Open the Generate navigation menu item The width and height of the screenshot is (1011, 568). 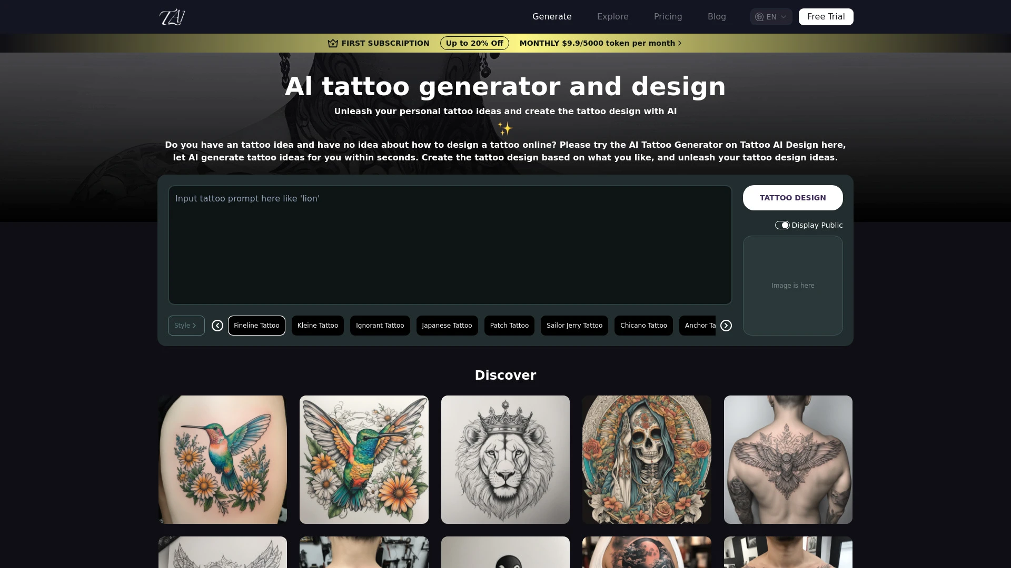pyautogui.click(x=552, y=17)
